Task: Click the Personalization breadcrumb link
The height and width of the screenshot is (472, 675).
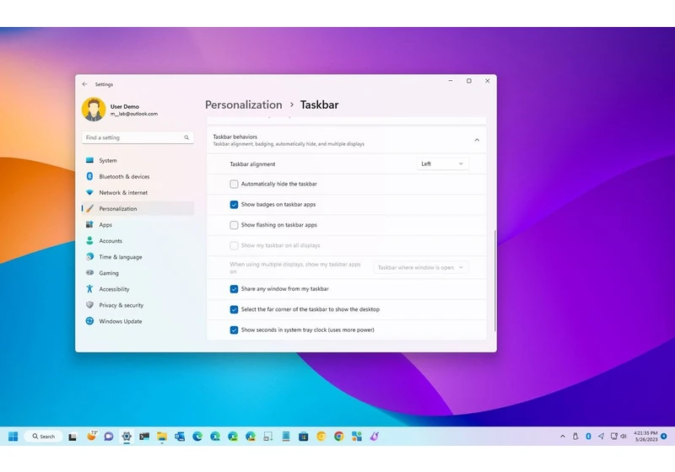Action: [x=244, y=105]
